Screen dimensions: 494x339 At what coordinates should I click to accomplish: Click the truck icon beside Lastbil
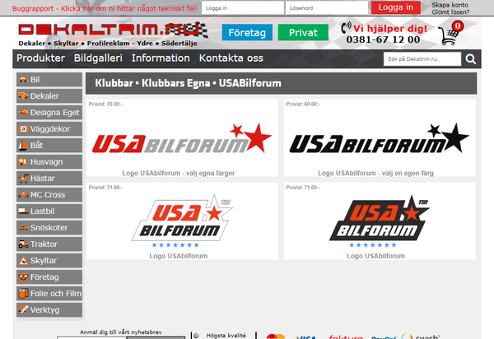tap(23, 211)
